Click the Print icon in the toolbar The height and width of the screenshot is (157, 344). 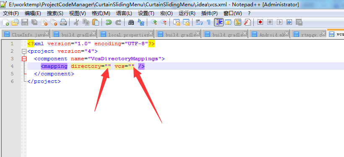pos(64,22)
